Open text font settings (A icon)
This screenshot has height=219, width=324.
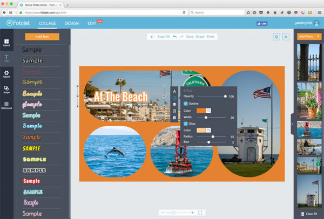174,91
